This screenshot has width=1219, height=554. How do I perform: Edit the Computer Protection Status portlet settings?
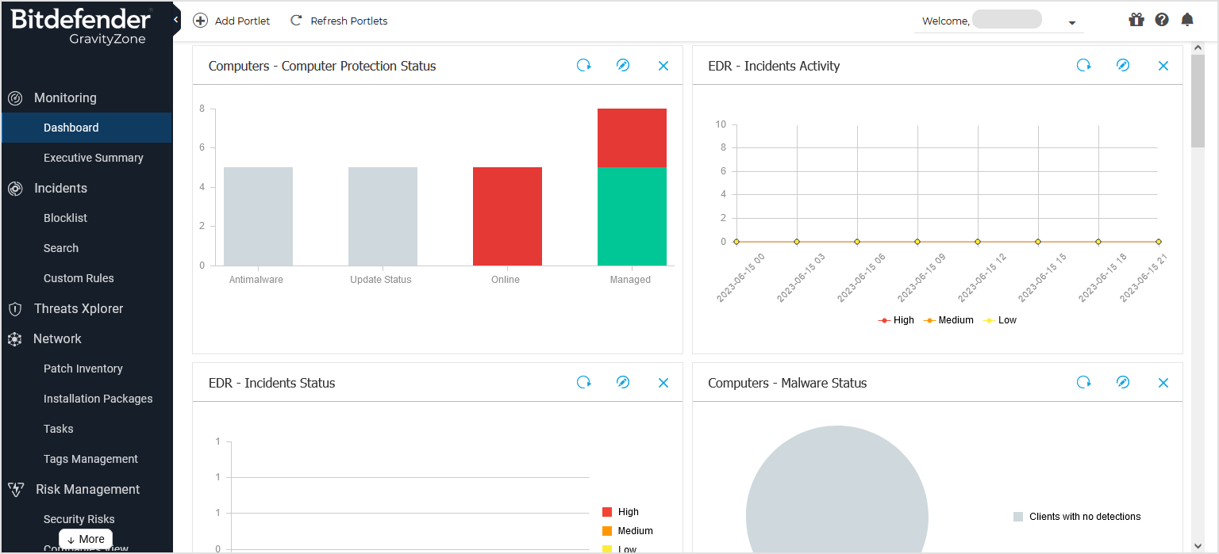click(x=623, y=66)
